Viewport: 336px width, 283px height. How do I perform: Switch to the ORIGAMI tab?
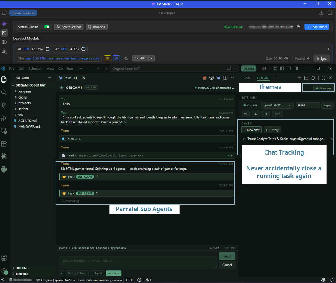coord(263,78)
